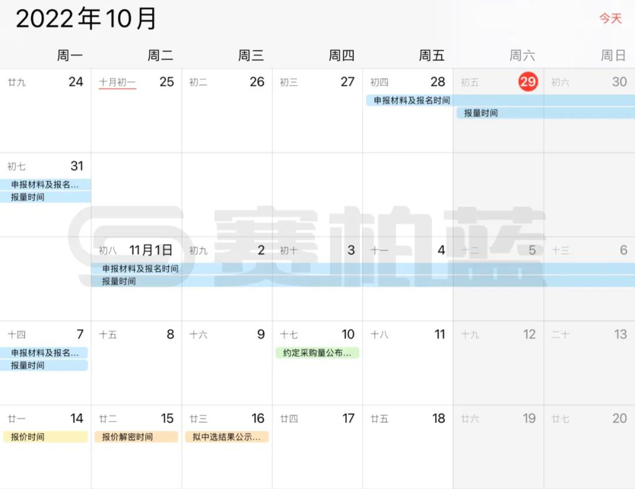Open the 报量时间 event starting on 29

(546, 113)
